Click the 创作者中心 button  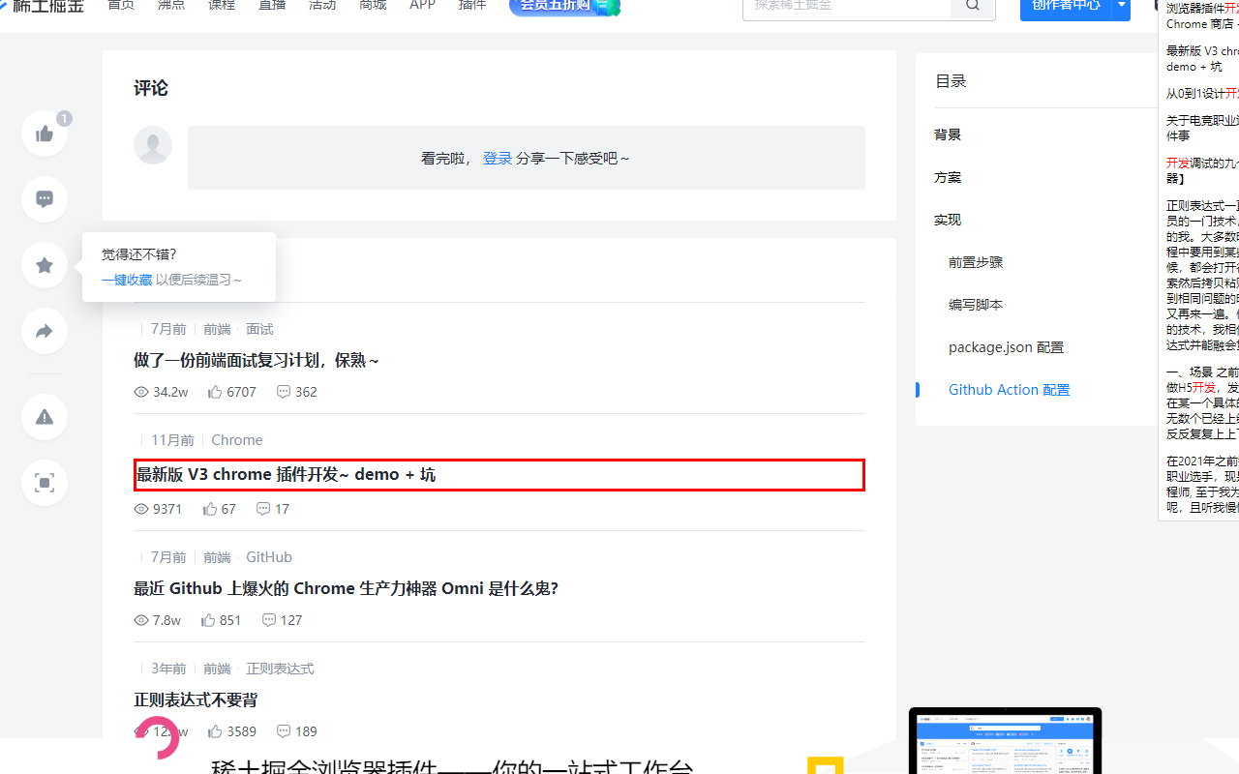point(1066,6)
